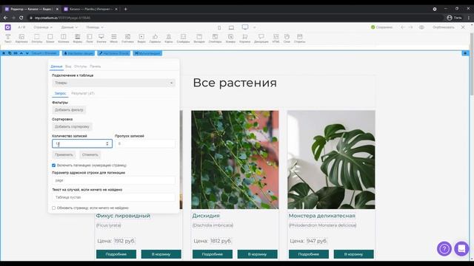Select the Дисхидия plant image
This screenshot has width=474, height=266.
tap(235, 160)
